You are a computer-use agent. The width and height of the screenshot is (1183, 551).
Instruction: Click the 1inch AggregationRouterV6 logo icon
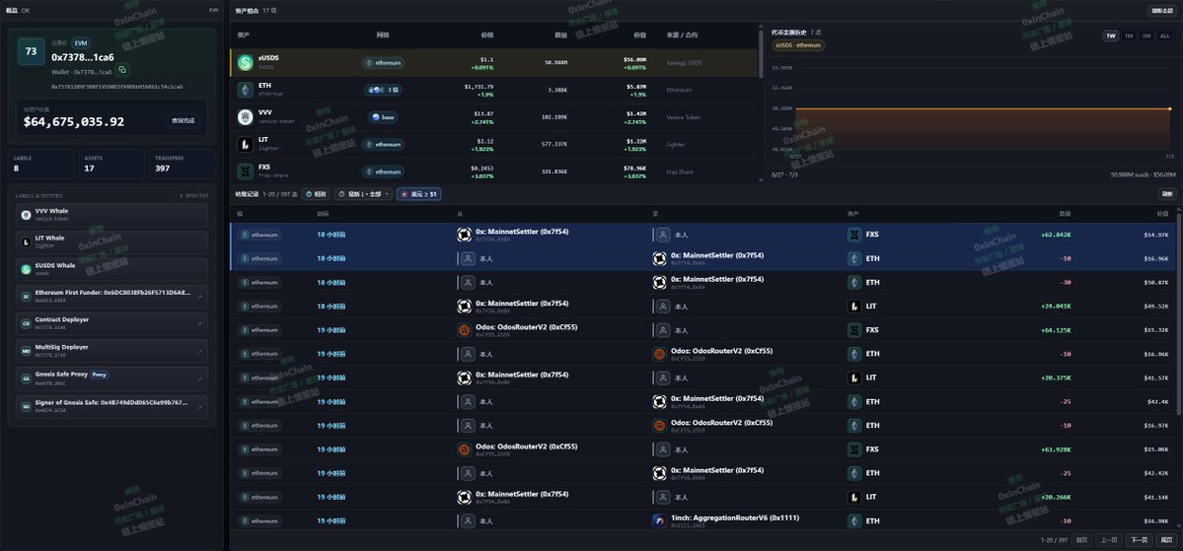pyautogui.click(x=659, y=520)
